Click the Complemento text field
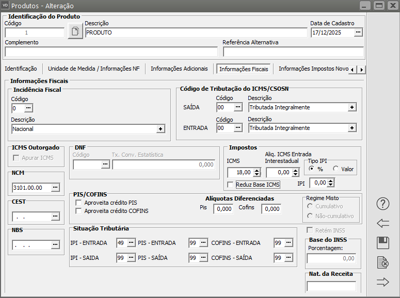 click(x=111, y=52)
